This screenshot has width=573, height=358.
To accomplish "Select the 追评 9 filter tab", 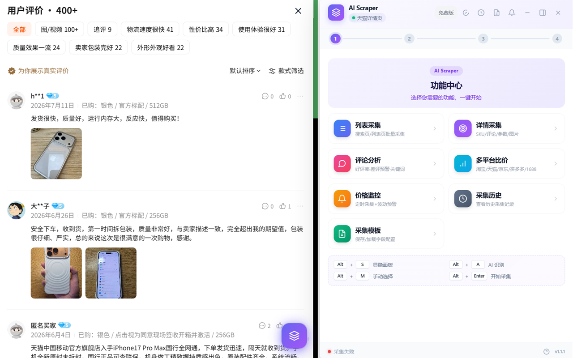I will tap(103, 29).
